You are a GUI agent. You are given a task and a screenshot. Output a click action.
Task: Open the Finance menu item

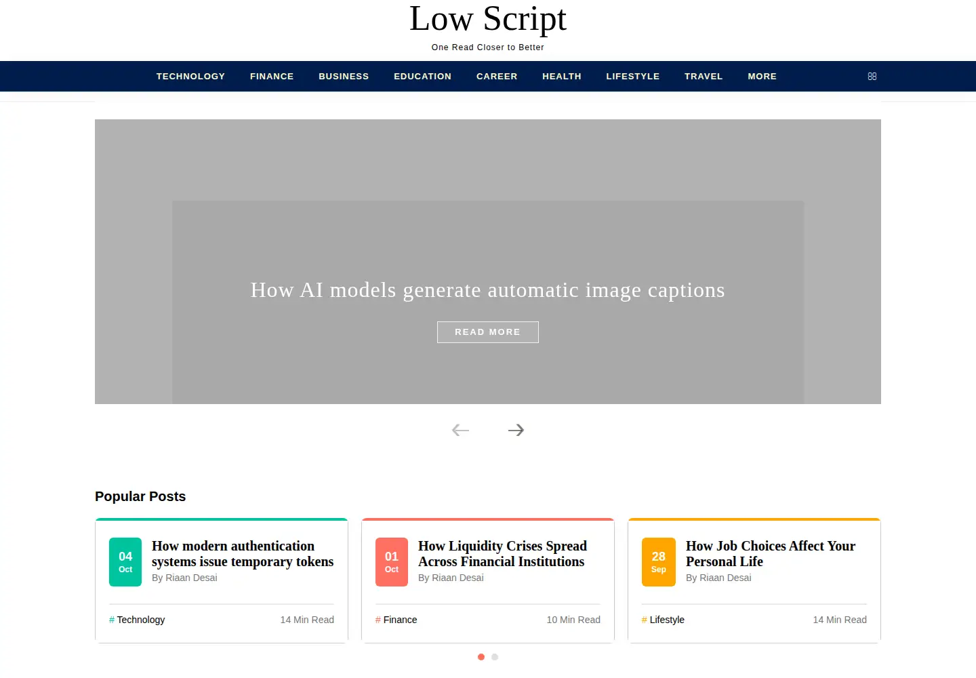[x=272, y=77]
